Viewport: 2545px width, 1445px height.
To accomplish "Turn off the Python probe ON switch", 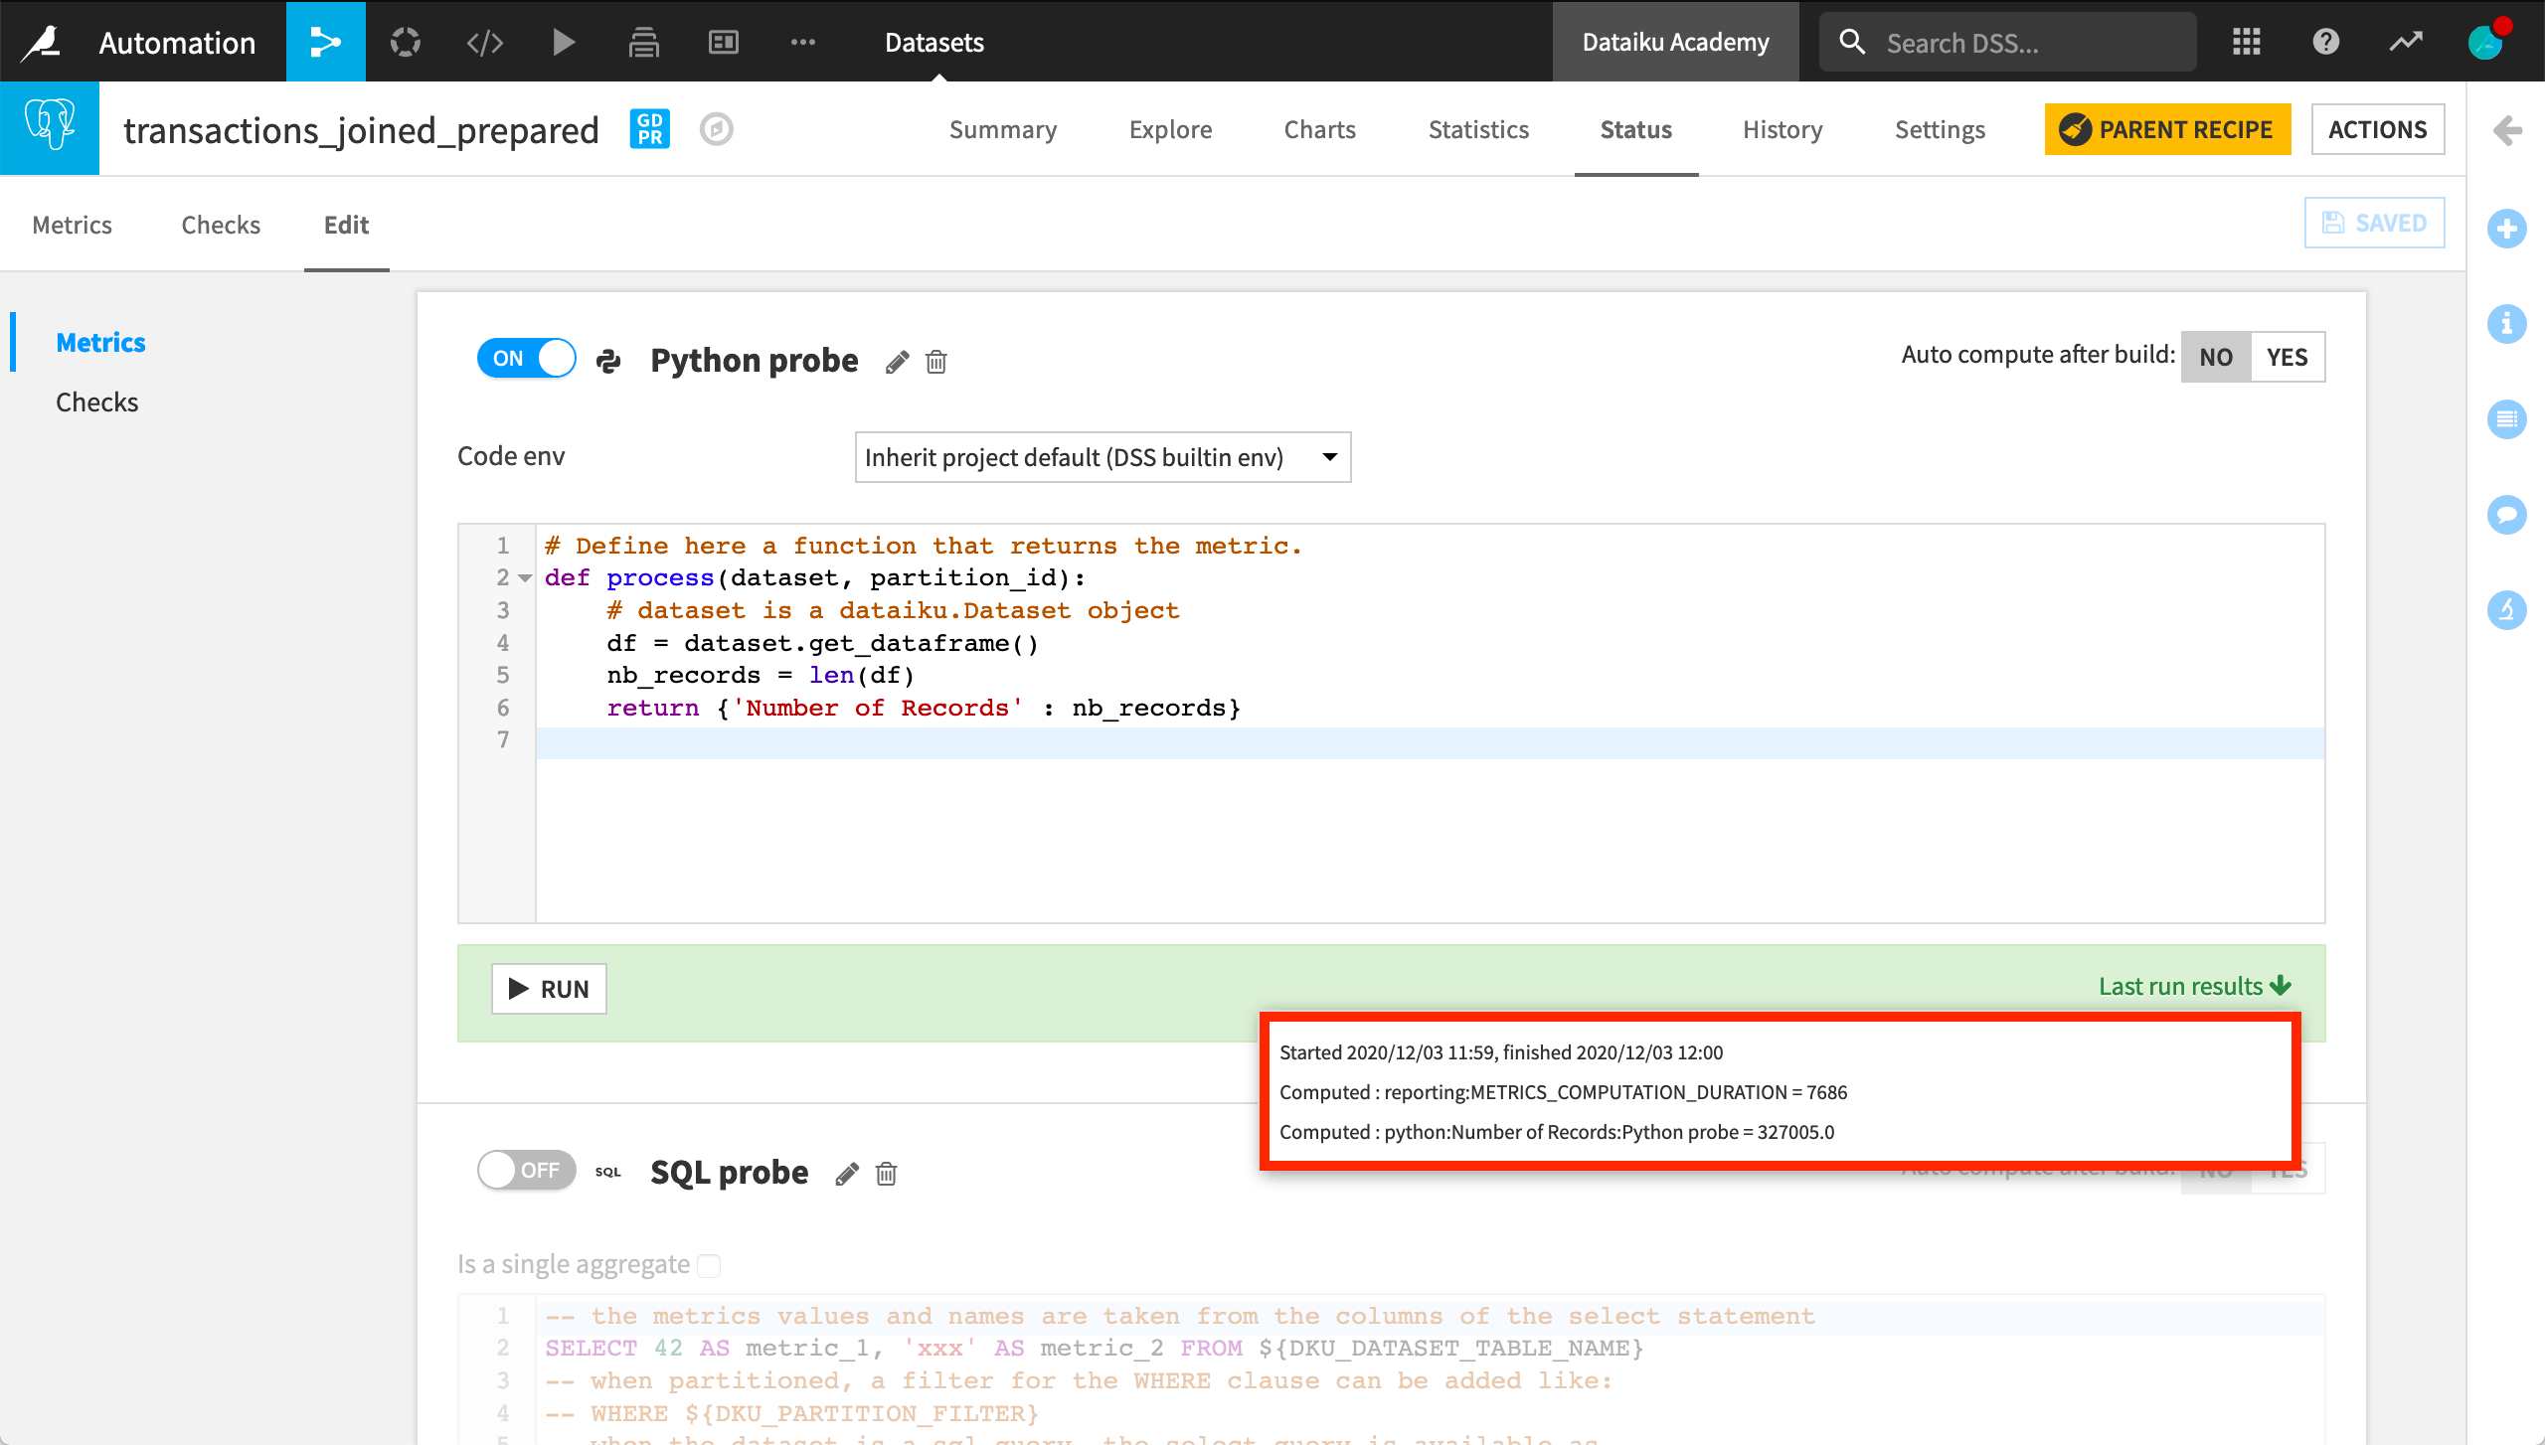I will point(526,358).
